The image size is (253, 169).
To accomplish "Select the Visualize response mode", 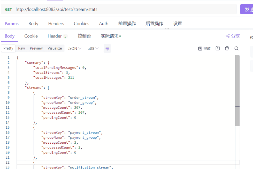I will [x=55, y=48].
